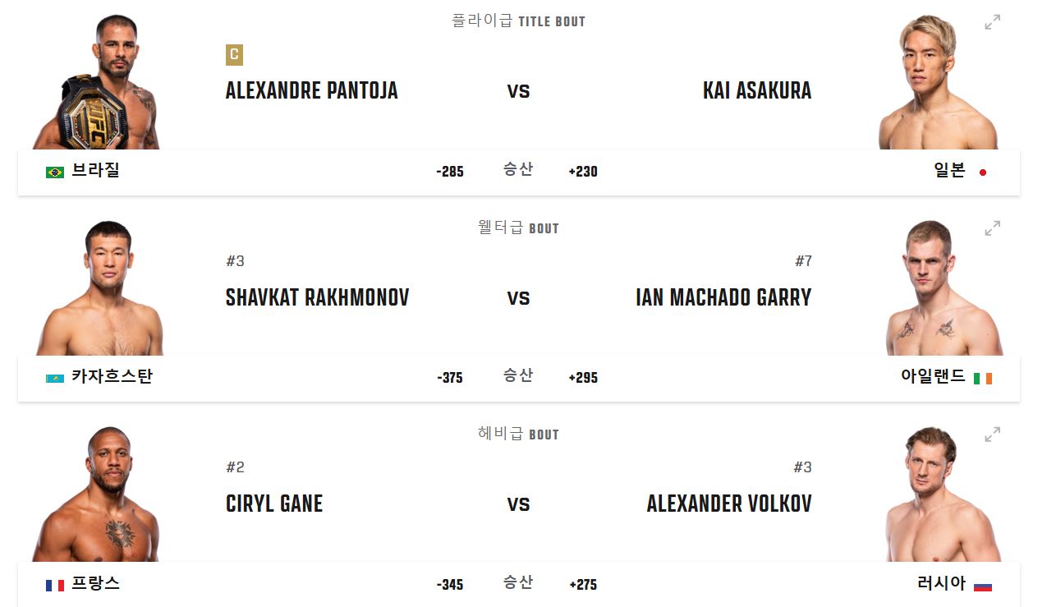Viewport: 1047px width, 607px height.
Task: Click the 웰터급 BOUT heading
Action: pyautogui.click(x=520, y=228)
